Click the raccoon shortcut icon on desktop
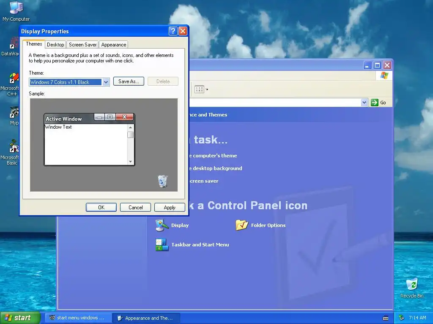Screen dimensions: 433x324 [14, 112]
